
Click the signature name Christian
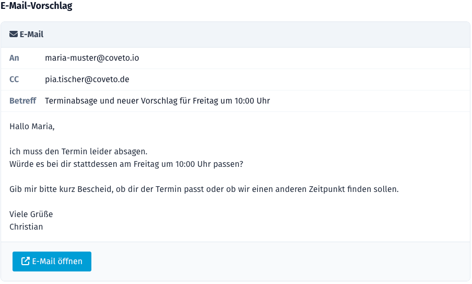tap(26, 227)
